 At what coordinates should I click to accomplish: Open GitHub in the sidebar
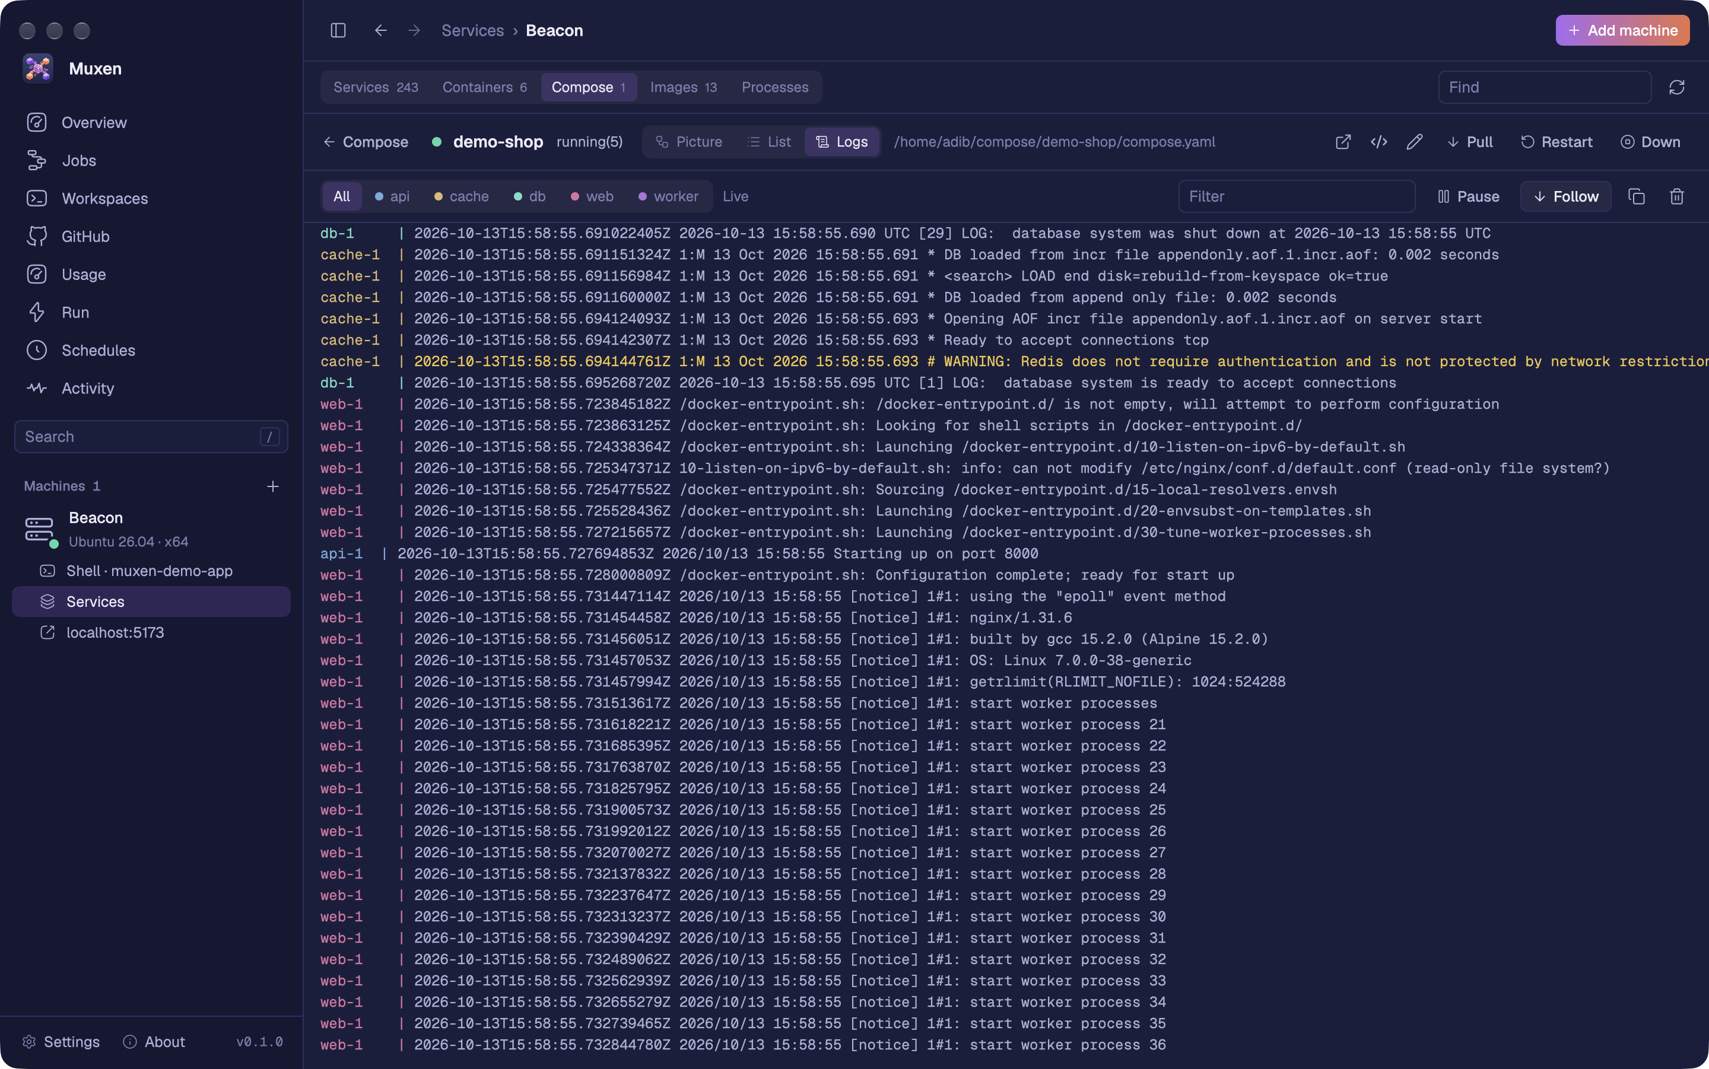pos(151,236)
